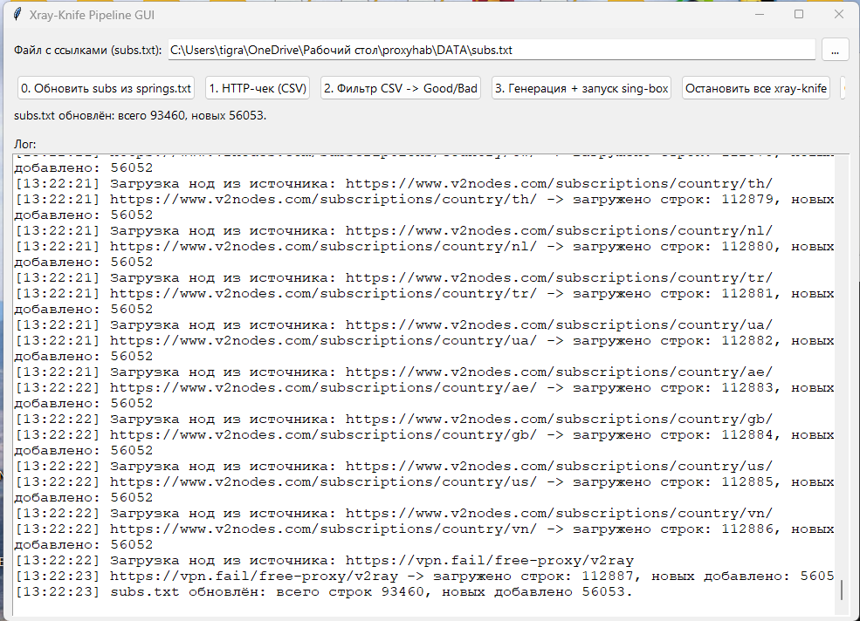
Task: Click the Xray-Knife feather app icon
Action: point(17,15)
